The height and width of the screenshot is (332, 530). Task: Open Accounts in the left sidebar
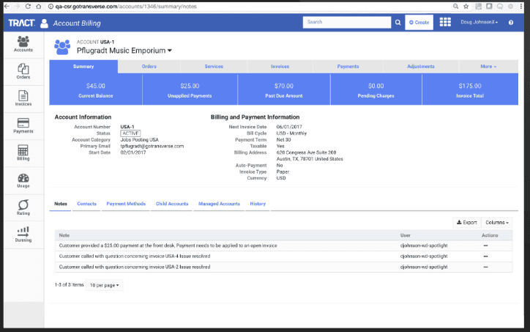pos(23,43)
